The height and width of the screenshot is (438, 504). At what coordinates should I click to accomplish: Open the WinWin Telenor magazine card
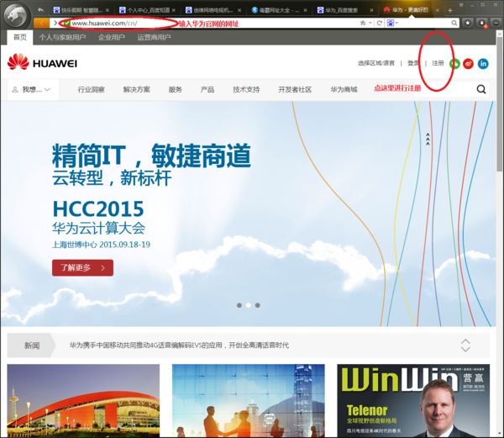click(x=413, y=400)
